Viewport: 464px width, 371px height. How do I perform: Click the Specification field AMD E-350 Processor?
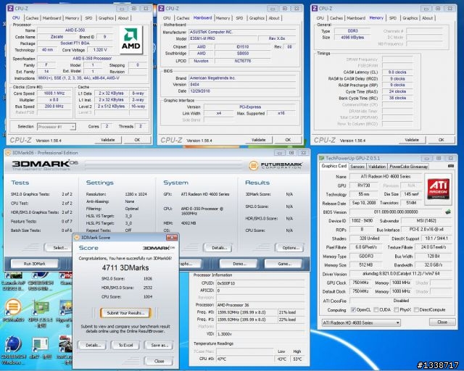coord(92,59)
